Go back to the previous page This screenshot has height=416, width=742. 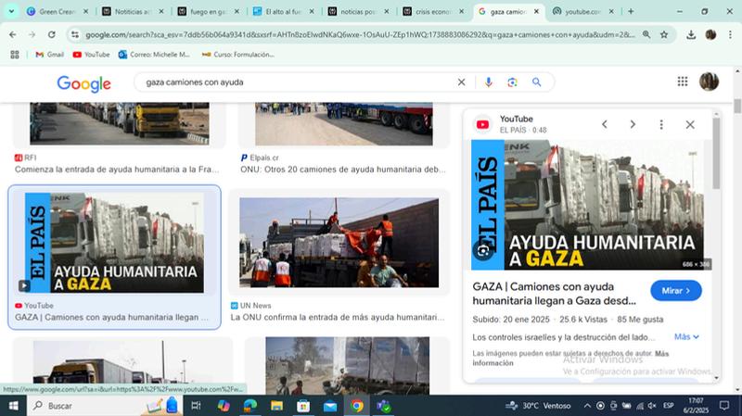[x=13, y=34]
